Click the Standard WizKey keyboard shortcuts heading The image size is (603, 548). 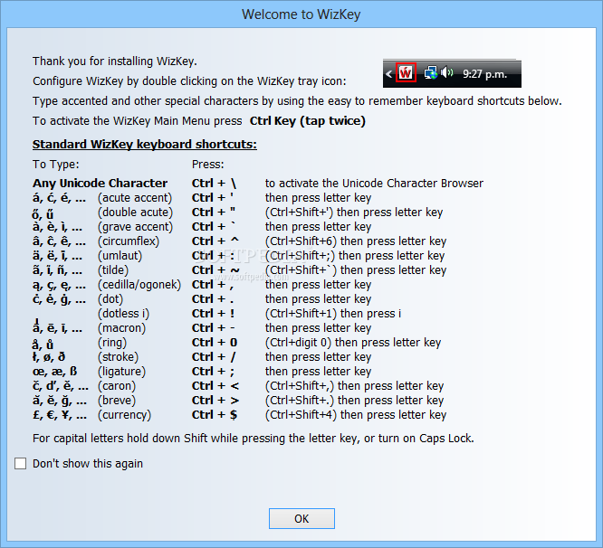pos(145,145)
